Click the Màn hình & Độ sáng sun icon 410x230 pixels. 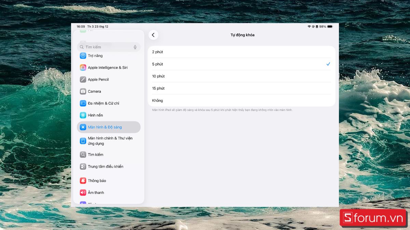pos(83,127)
